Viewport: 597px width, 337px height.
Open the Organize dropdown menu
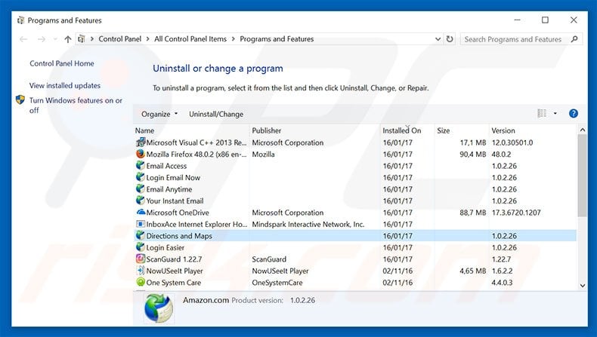click(159, 114)
